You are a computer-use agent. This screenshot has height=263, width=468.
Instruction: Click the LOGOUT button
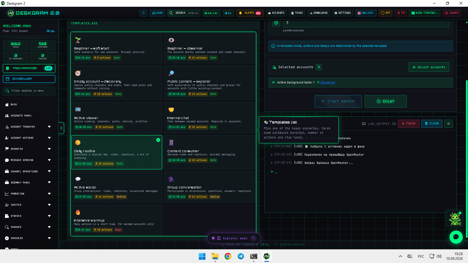(x=452, y=13)
